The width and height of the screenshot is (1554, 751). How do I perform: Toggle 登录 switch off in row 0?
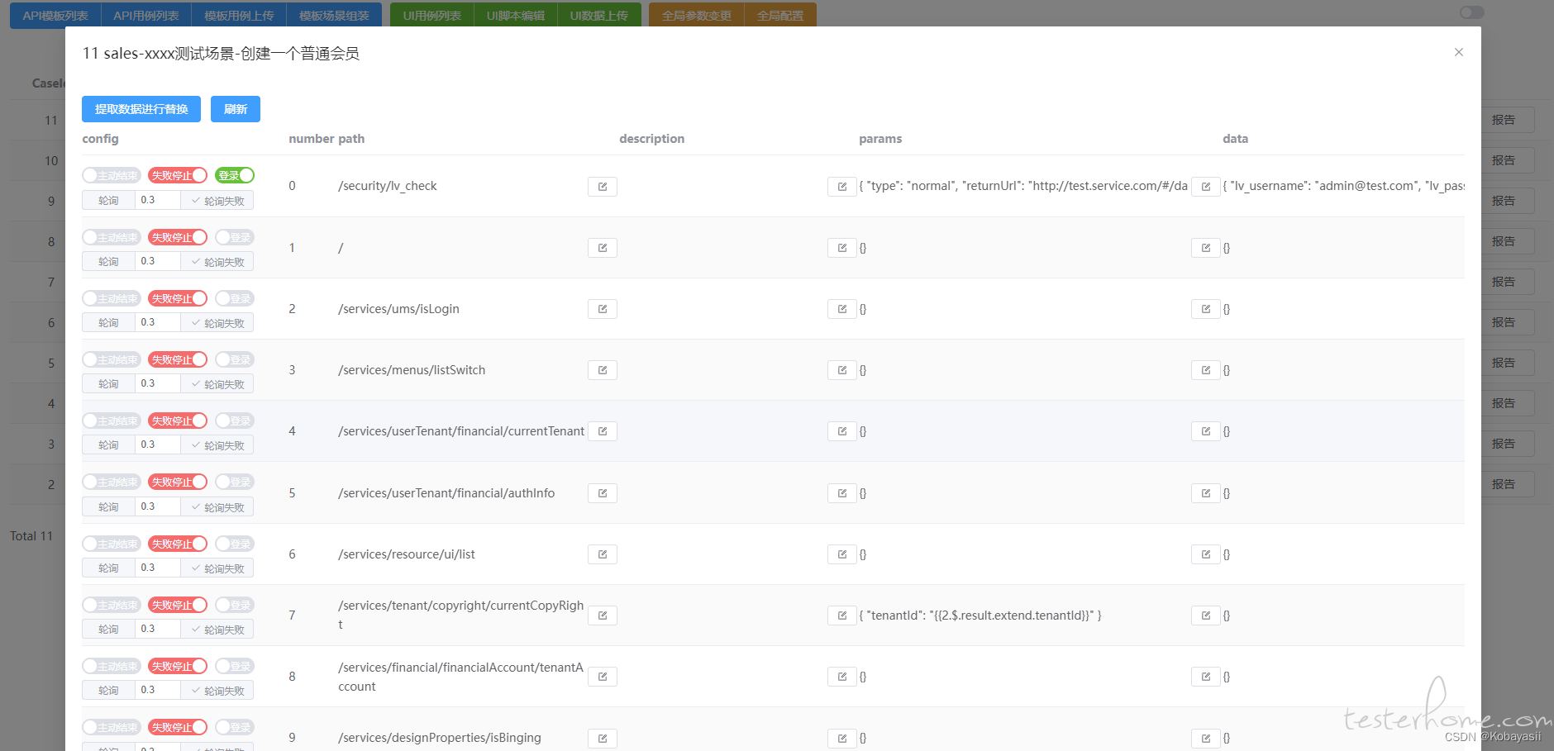[234, 175]
